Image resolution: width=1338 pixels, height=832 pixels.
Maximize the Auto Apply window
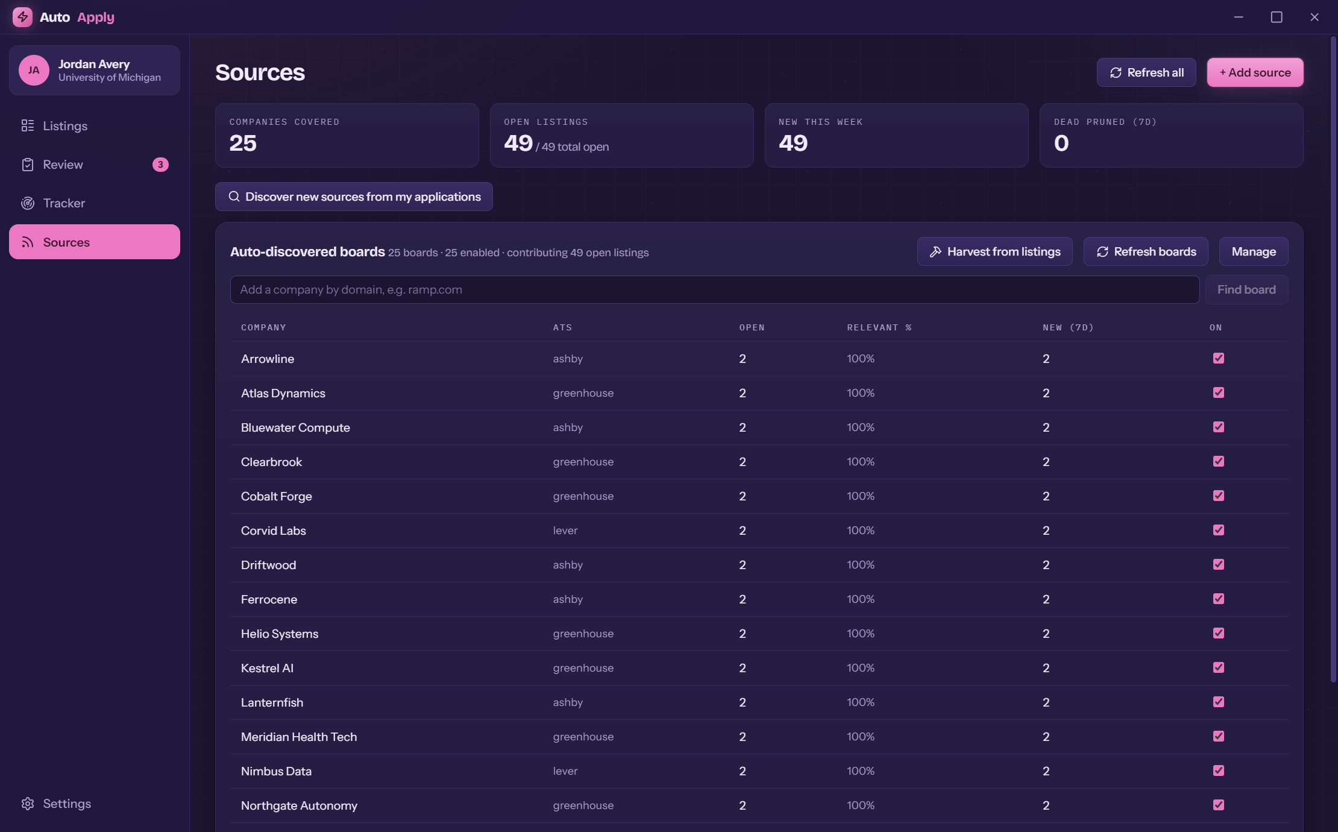(x=1277, y=17)
